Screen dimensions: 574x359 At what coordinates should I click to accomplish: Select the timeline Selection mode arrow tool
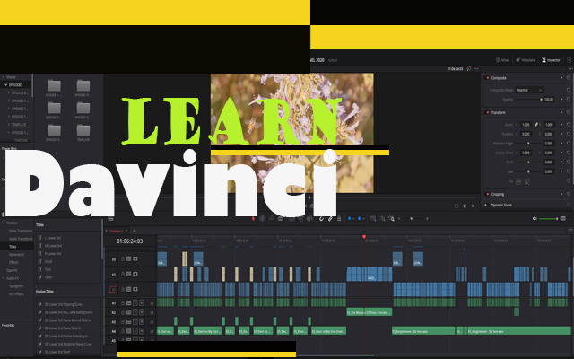coord(253,219)
